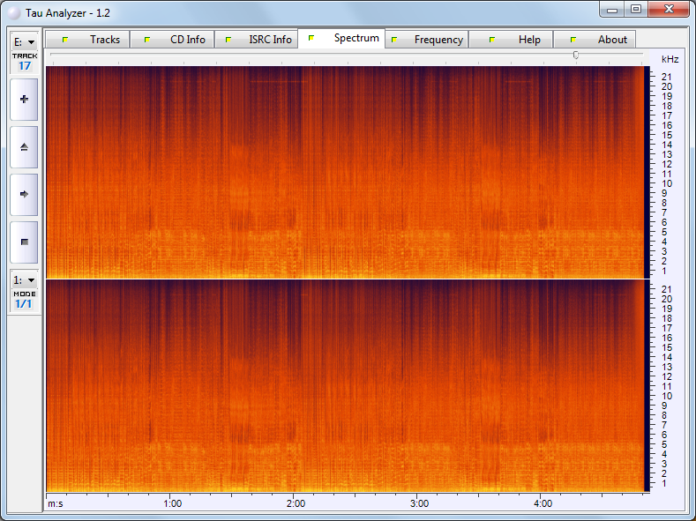Click inside the upper channel spectrogram

pos(344,172)
